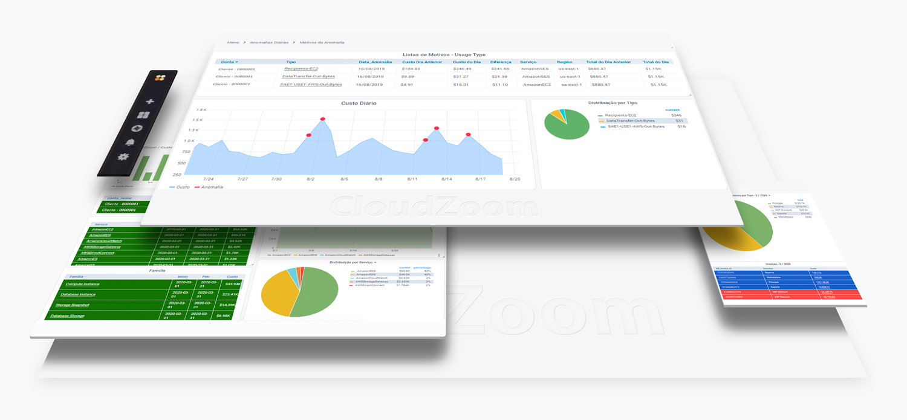Click the $45.94K cell in Família table
907x420 pixels.
pyautogui.click(x=232, y=284)
